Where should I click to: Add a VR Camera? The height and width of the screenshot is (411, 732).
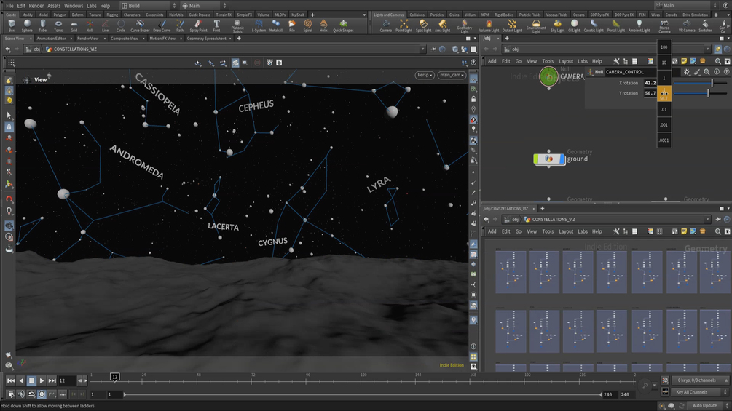687,25
